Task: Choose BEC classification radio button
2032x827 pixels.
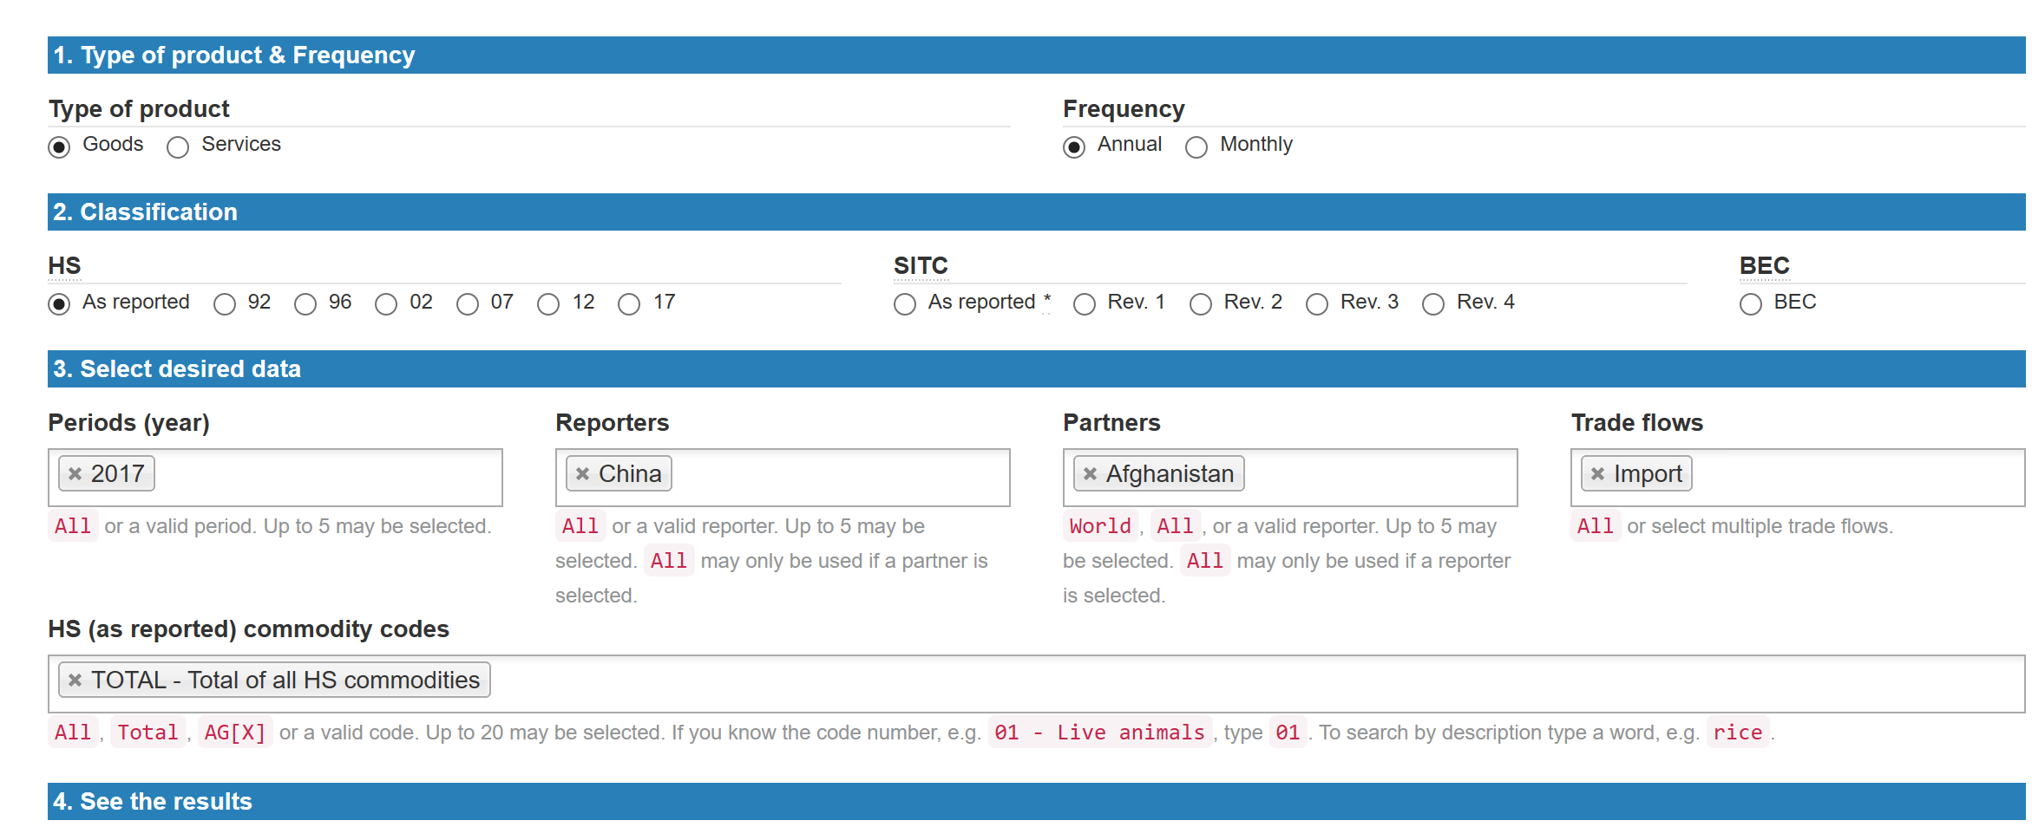Action: tap(1751, 304)
